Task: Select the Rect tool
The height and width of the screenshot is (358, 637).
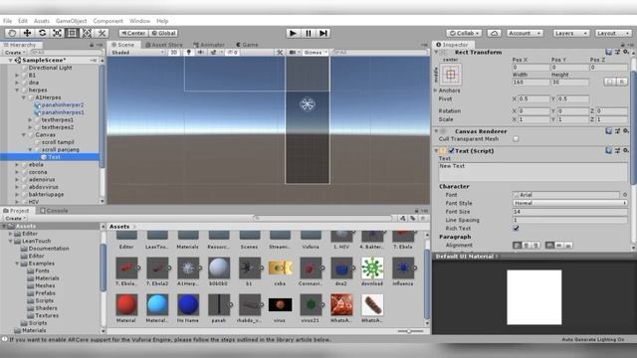Action: (x=72, y=33)
